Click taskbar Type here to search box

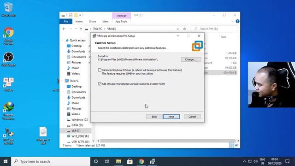click(51, 161)
